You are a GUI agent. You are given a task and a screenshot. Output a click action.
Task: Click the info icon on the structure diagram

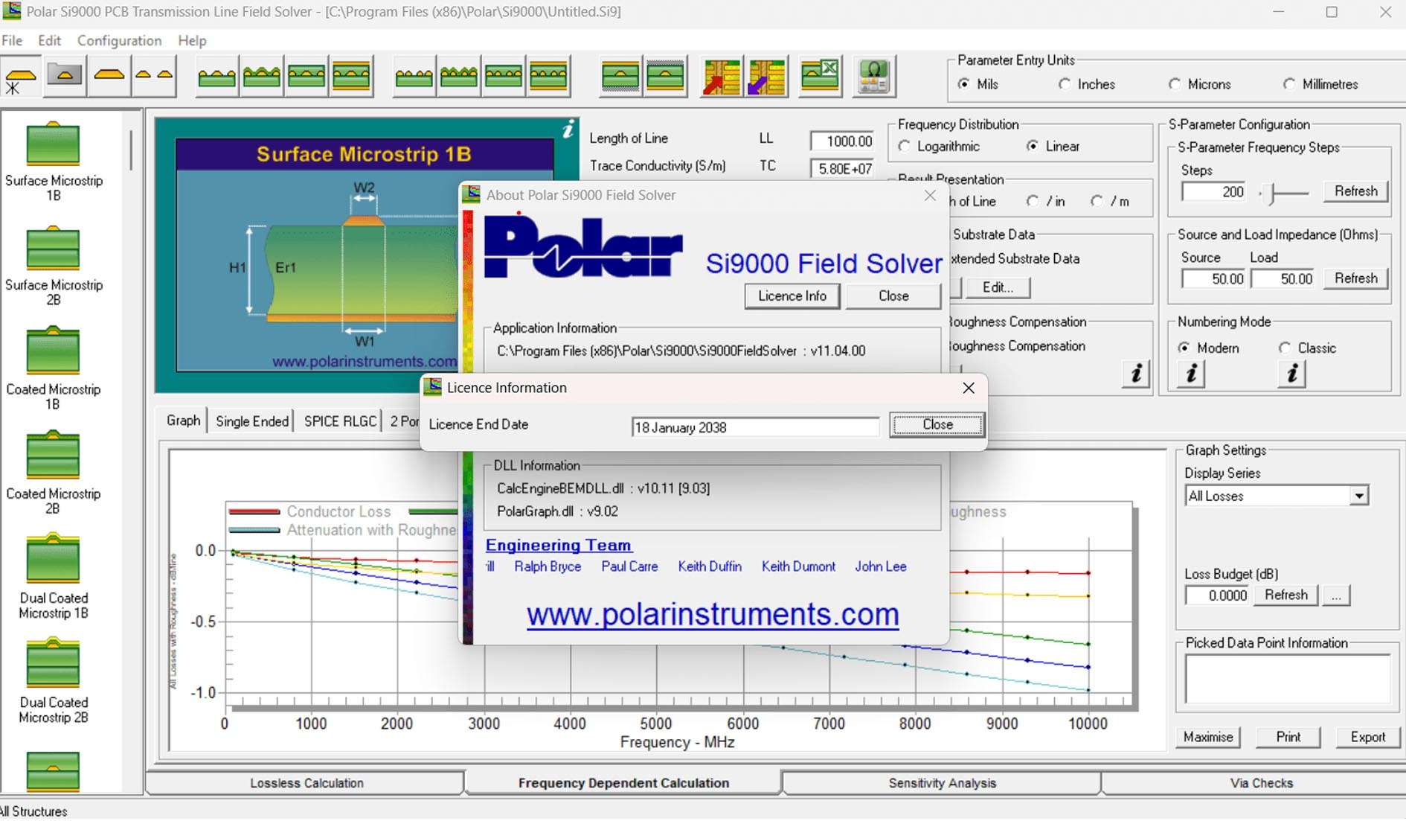(x=568, y=130)
